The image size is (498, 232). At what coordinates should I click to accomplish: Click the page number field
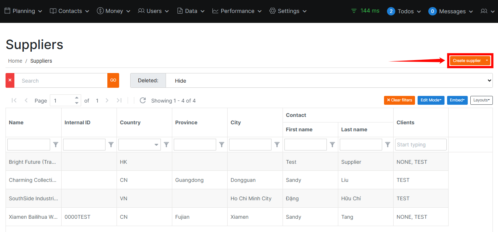coord(62,100)
